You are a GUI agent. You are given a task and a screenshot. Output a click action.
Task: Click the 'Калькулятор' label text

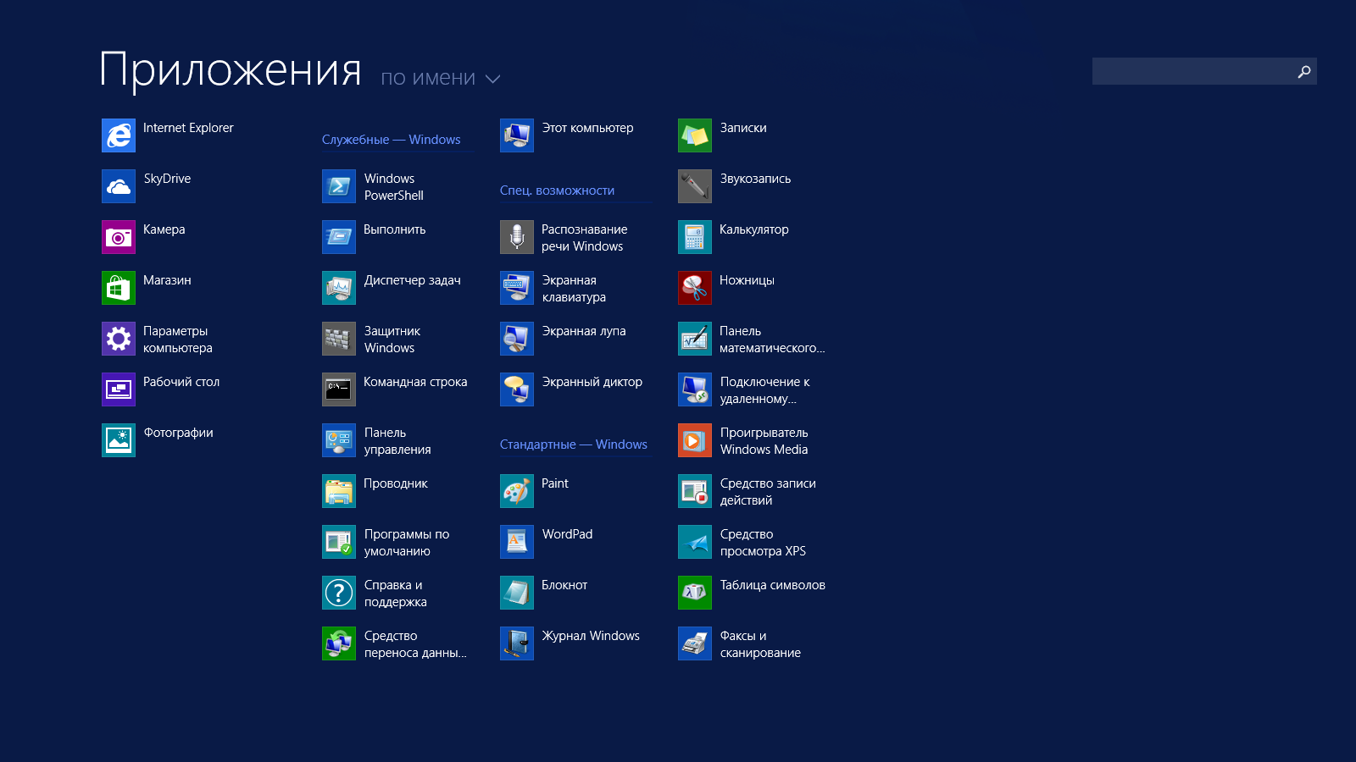(x=754, y=229)
